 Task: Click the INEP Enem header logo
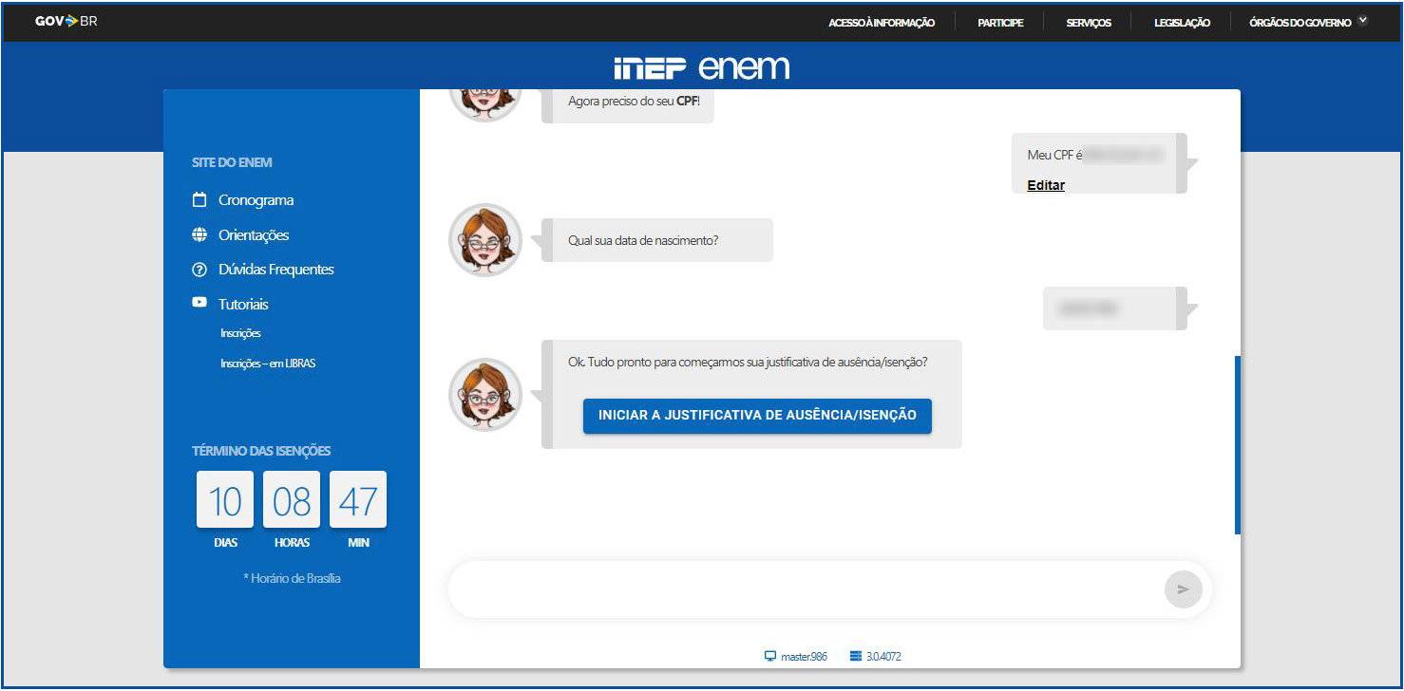(701, 68)
